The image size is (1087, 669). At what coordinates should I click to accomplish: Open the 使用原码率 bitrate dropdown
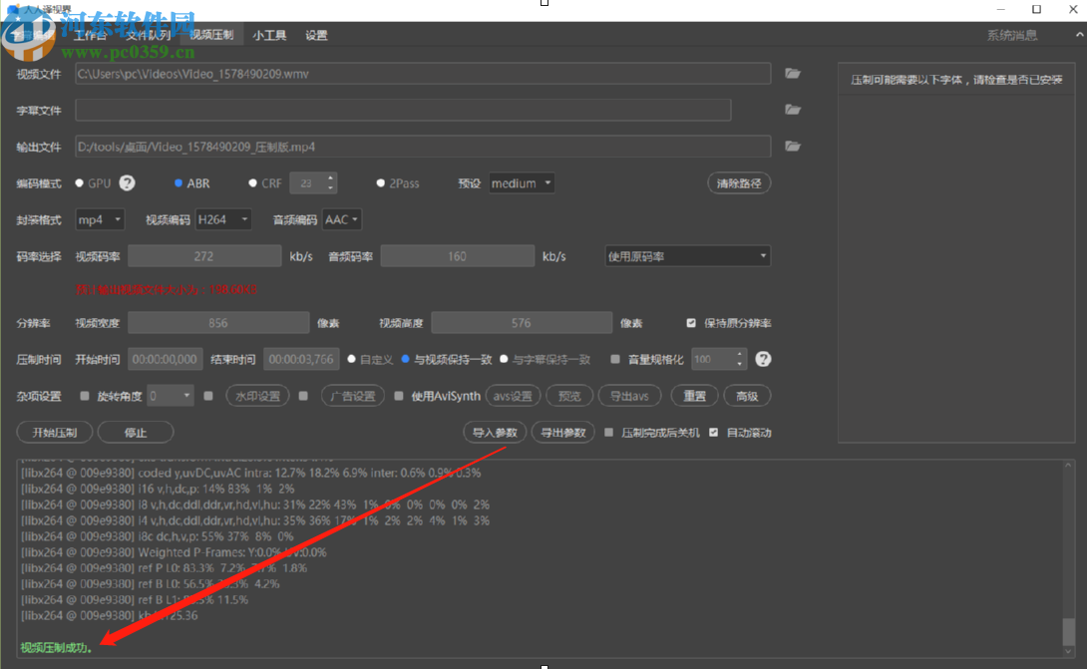687,256
